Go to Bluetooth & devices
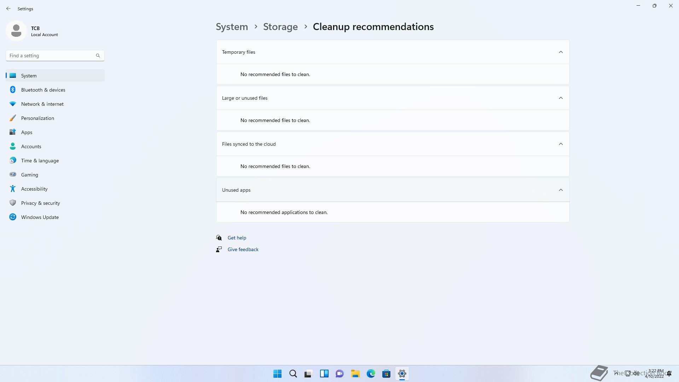Image resolution: width=679 pixels, height=382 pixels. point(55,89)
